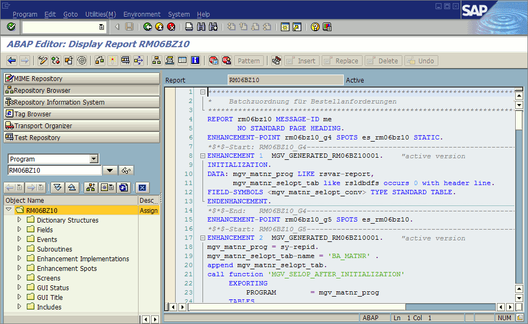Click the Display/Change pencil-glasses icon
The image size is (528, 324).
(43, 61)
